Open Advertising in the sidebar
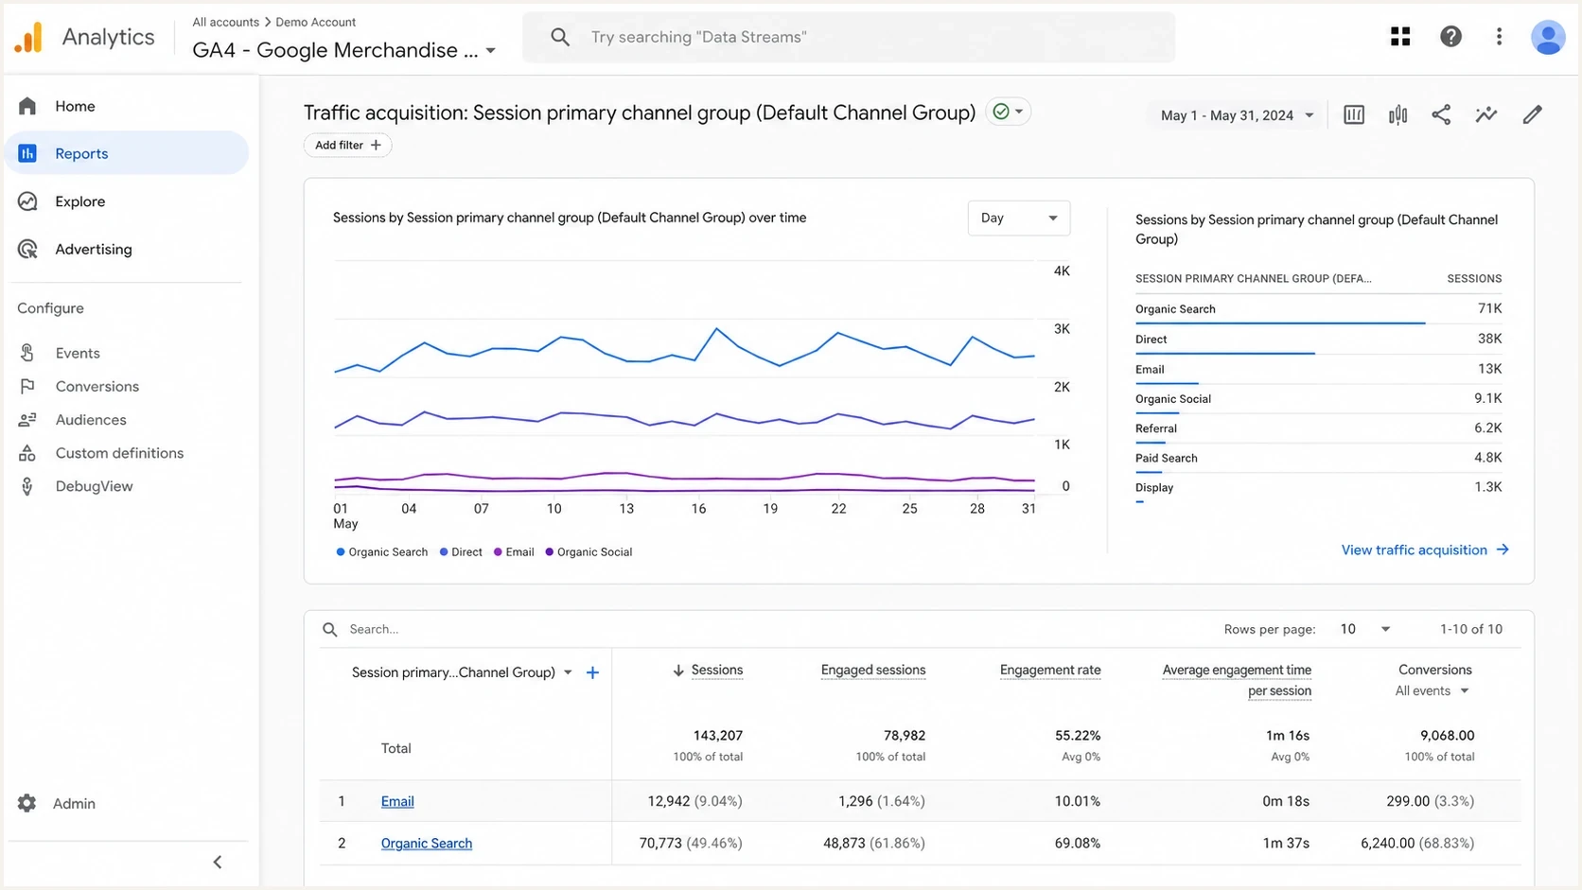 point(127,250)
